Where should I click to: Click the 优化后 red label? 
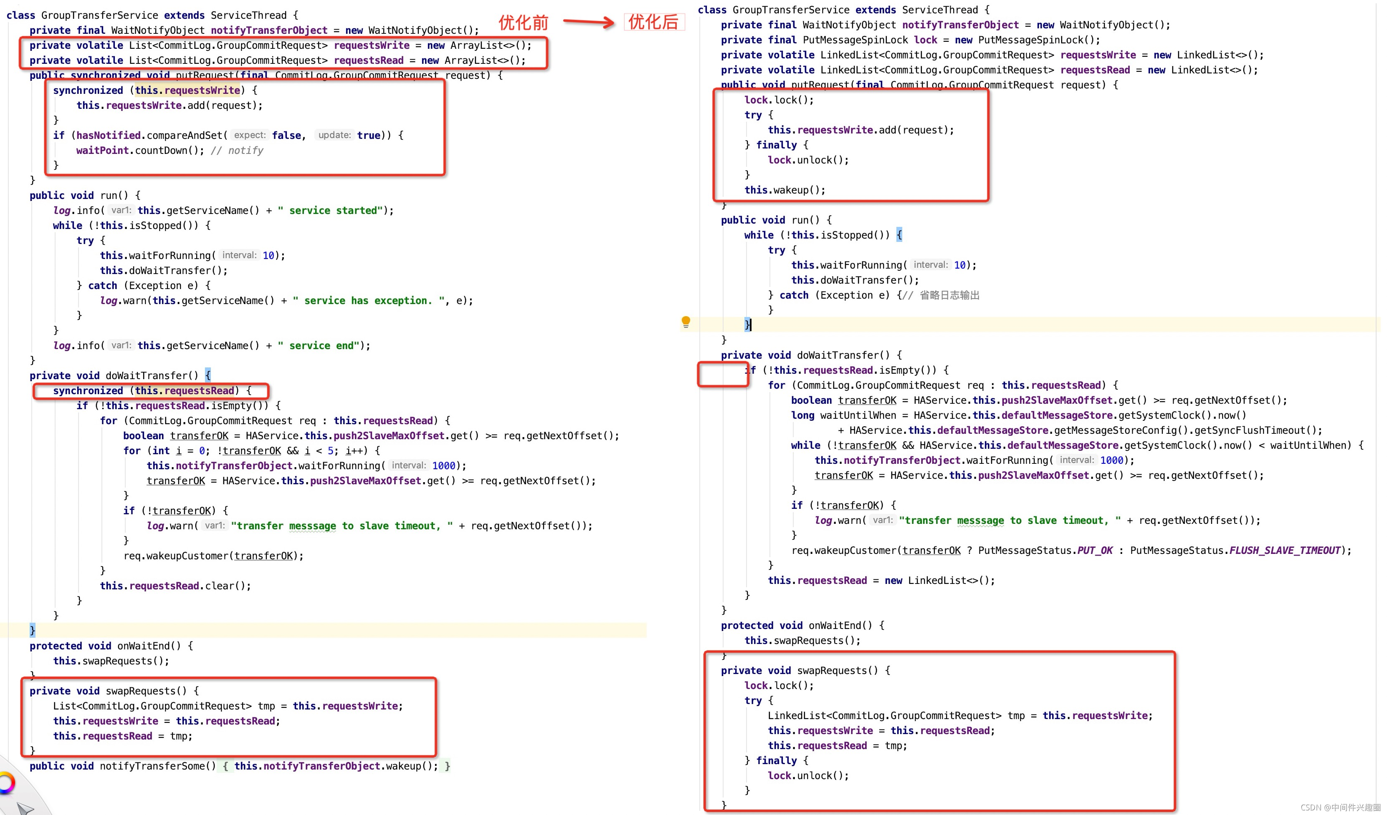pos(653,22)
